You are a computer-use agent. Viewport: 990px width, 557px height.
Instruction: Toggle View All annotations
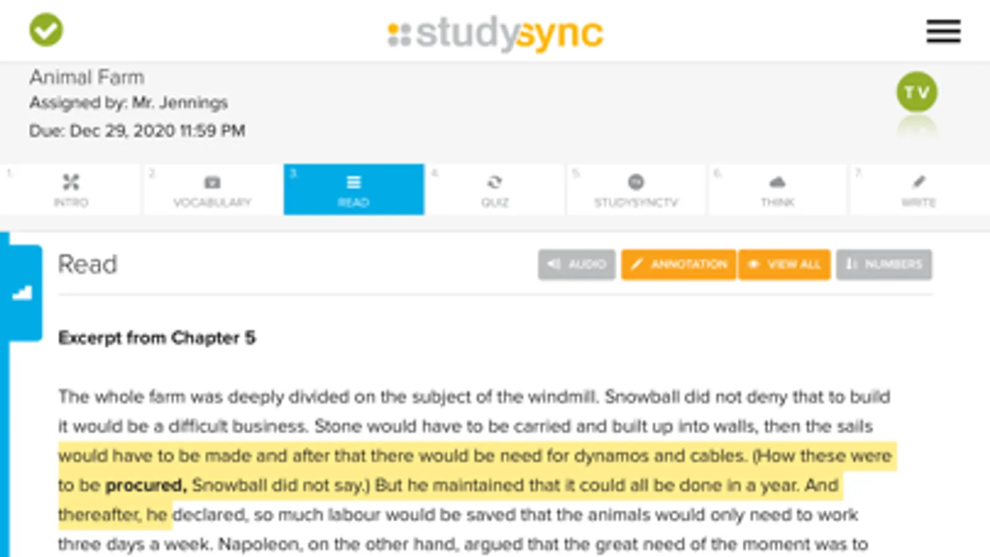(784, 265)
